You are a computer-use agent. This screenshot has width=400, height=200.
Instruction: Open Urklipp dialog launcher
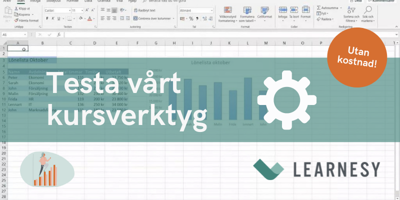(40, 27)
